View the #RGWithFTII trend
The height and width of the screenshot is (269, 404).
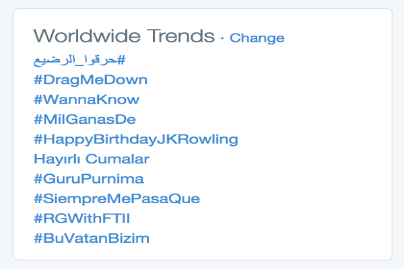click(82, 219)
